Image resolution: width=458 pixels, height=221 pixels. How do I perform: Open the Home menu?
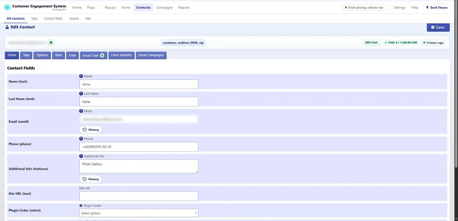tap(77, 8)
